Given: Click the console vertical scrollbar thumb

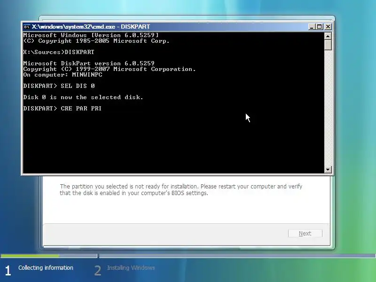Looking at the screenshot, I should click(328, 45).
